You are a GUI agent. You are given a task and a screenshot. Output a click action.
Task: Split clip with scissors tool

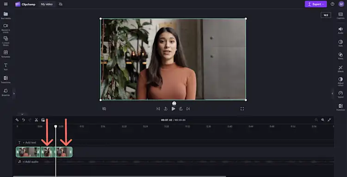[36, 120]
